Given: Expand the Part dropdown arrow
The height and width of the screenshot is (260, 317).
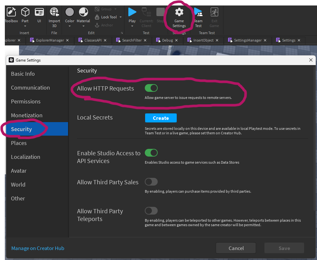Looking at the screenshot, I should click(x=25, y=26).
